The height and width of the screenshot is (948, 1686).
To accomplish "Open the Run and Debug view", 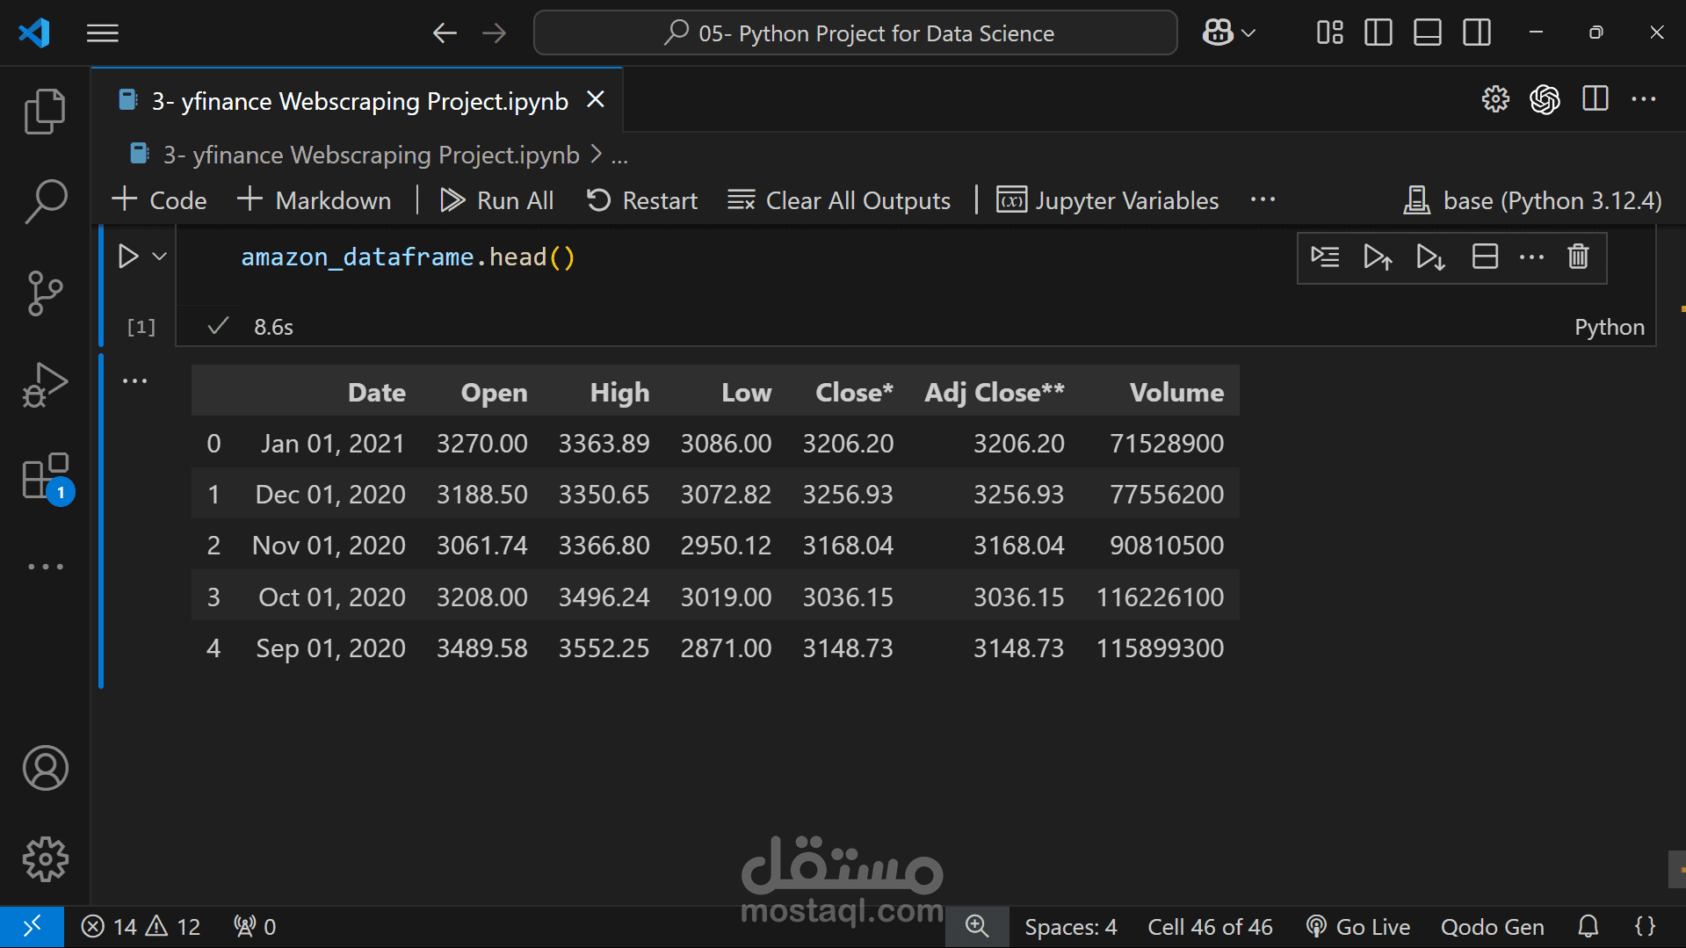I will [x=45, y=385].
